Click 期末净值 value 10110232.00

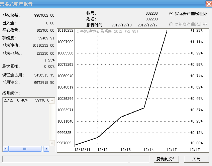(43, 45)
